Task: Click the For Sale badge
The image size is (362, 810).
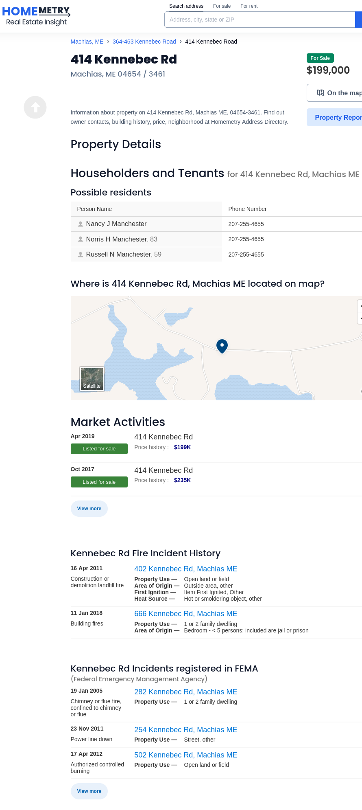Action: tap(320, 58)
